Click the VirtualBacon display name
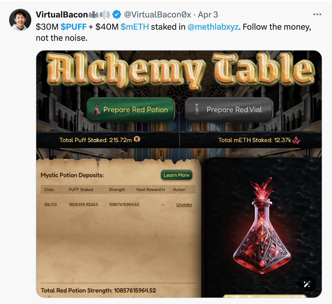 (x=62, y=14)
